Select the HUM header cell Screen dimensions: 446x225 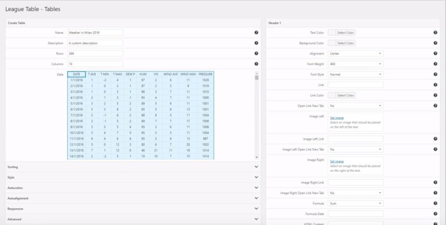(x=143, y=74)
